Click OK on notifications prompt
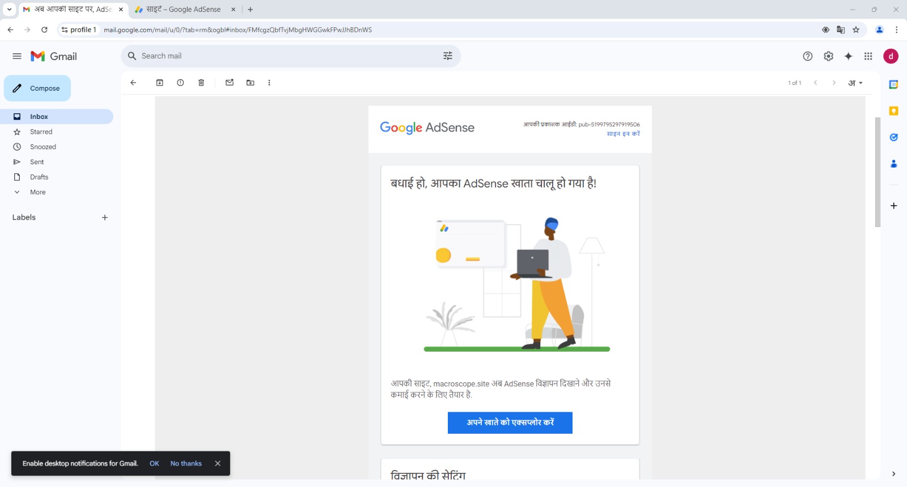The height and width of the screenshot is (487, 907). tap(154, 463)
